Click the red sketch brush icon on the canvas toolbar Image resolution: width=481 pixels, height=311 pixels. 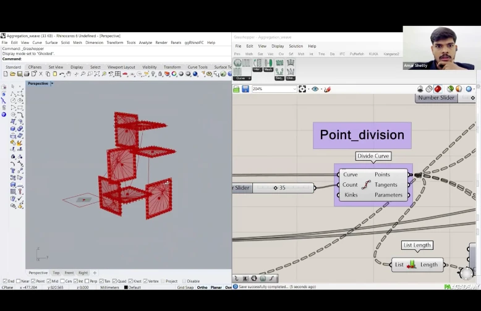[x=327, y=89]
